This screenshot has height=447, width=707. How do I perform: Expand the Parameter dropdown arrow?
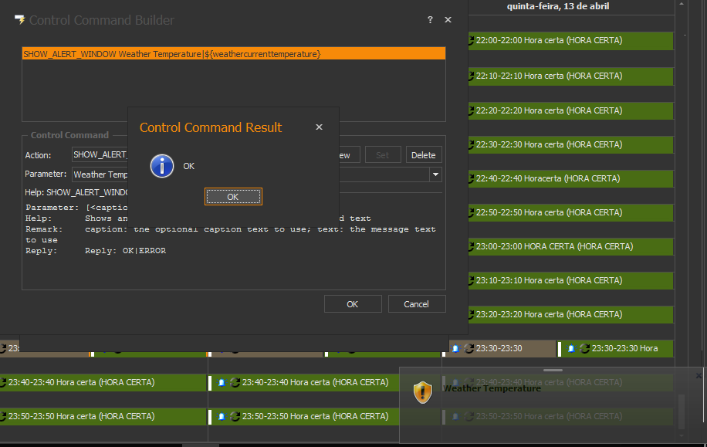coord(435,175)
